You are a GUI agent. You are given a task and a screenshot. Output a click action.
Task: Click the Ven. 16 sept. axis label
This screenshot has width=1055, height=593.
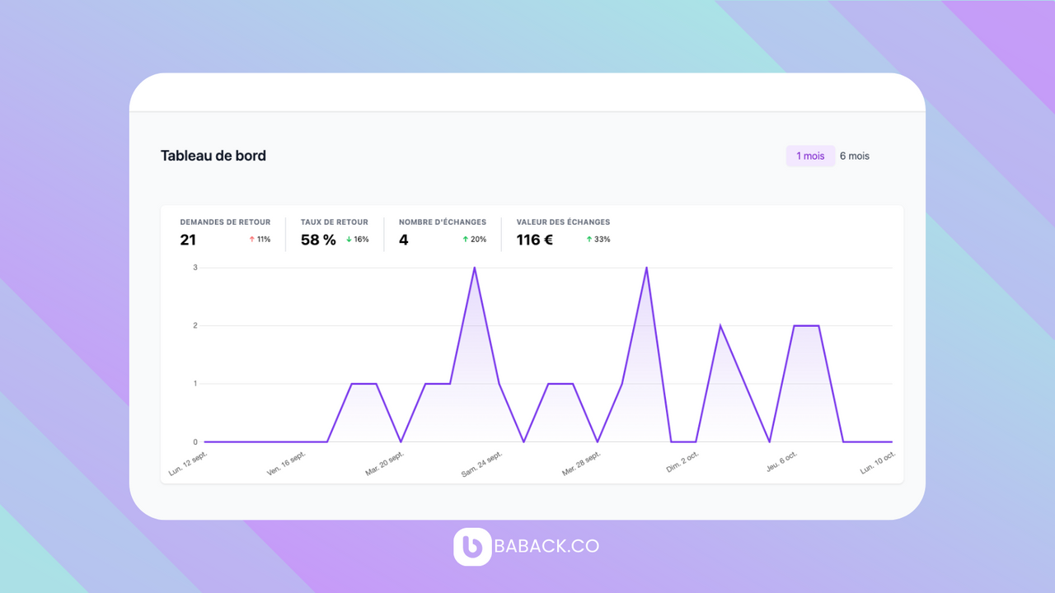pos(286,464)
